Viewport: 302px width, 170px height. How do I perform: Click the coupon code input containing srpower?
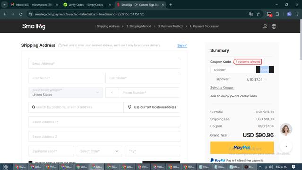click(232, 70)
